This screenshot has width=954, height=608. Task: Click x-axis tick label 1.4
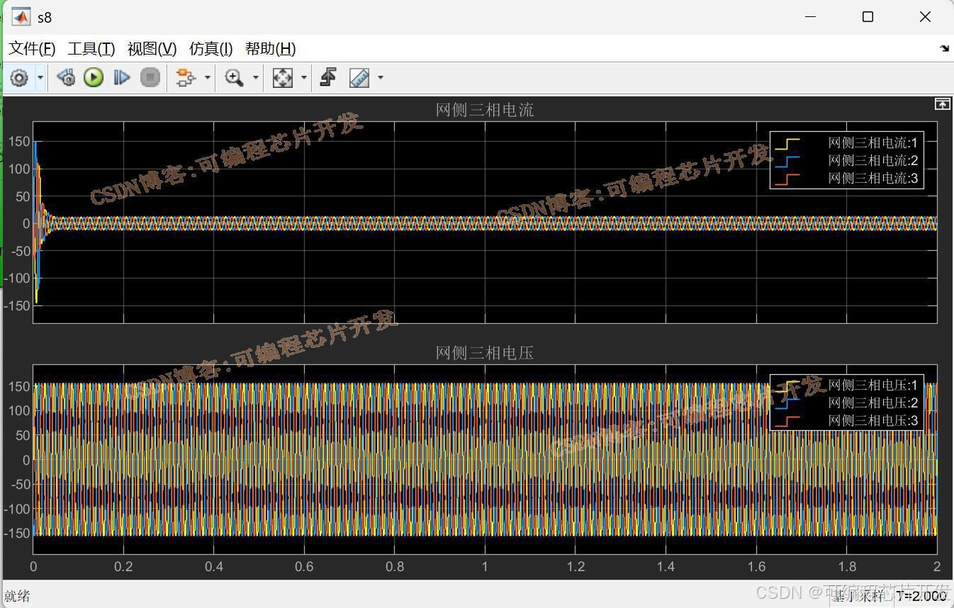coord(666,567)
